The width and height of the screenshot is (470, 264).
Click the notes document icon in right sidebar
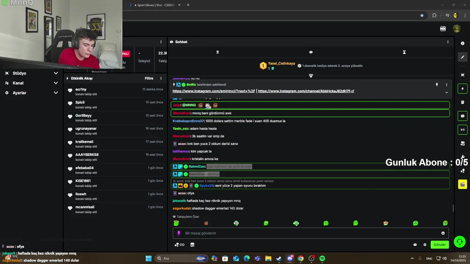pyautogui.click(x=462, y=102)
